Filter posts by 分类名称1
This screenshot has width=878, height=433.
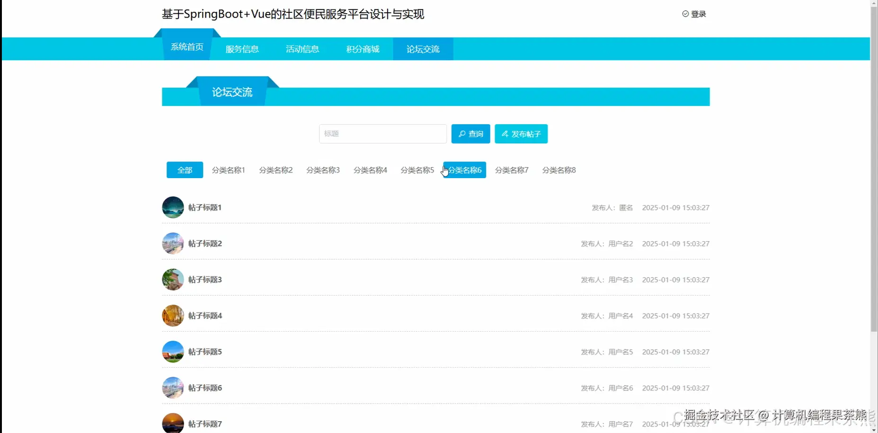pos(229,170)
